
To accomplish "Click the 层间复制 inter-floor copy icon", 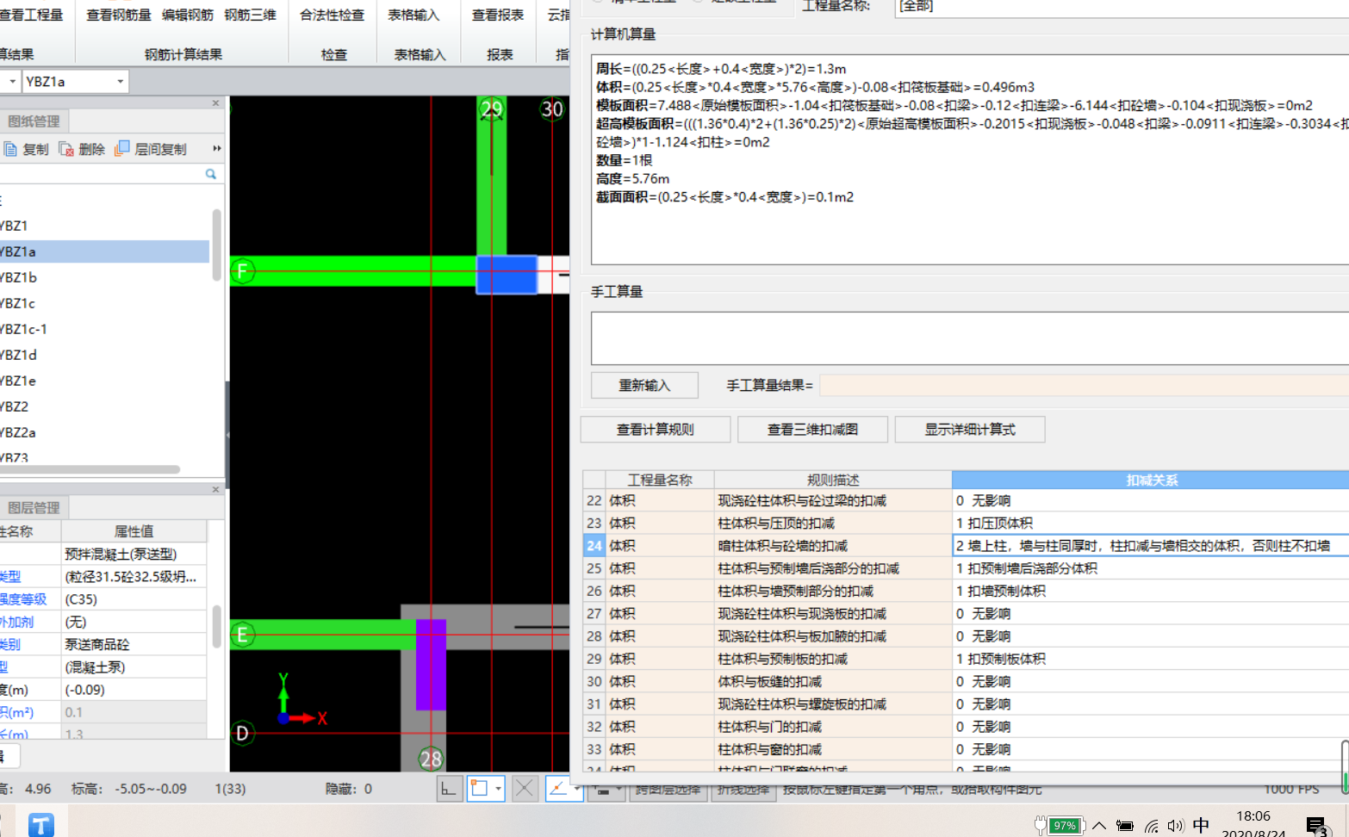I will pyautogui.click(x=121, y=149).
